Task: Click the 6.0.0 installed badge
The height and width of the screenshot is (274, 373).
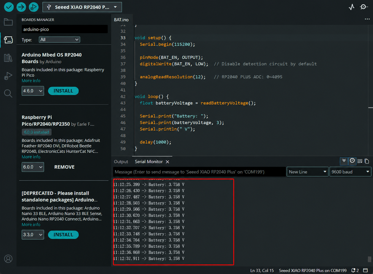Action: tap(36, 132)
